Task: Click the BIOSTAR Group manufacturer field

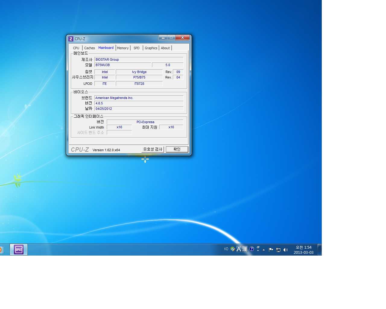Action: [x=139, y=59]
